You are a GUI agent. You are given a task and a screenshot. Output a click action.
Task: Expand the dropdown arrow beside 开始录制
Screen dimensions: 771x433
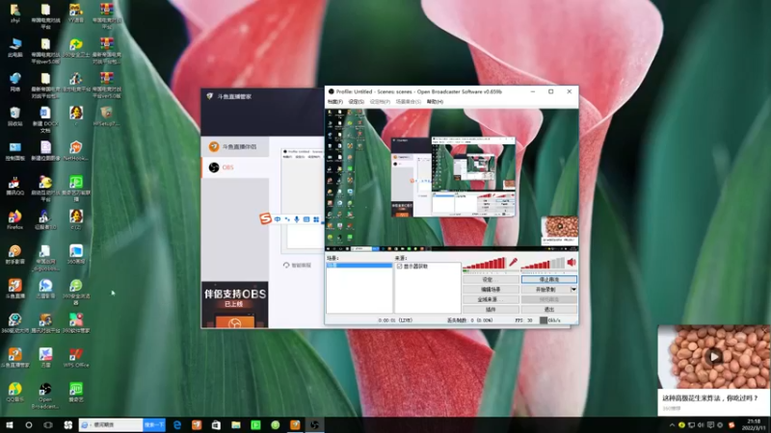click(573, 290)
